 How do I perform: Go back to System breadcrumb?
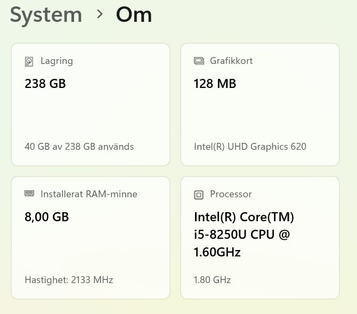(46, 15)
